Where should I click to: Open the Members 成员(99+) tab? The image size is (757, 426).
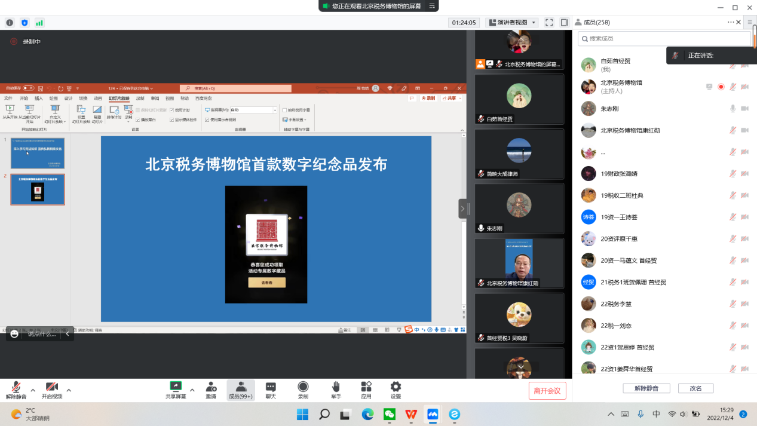pyautogui.click(x=240, y=390)
